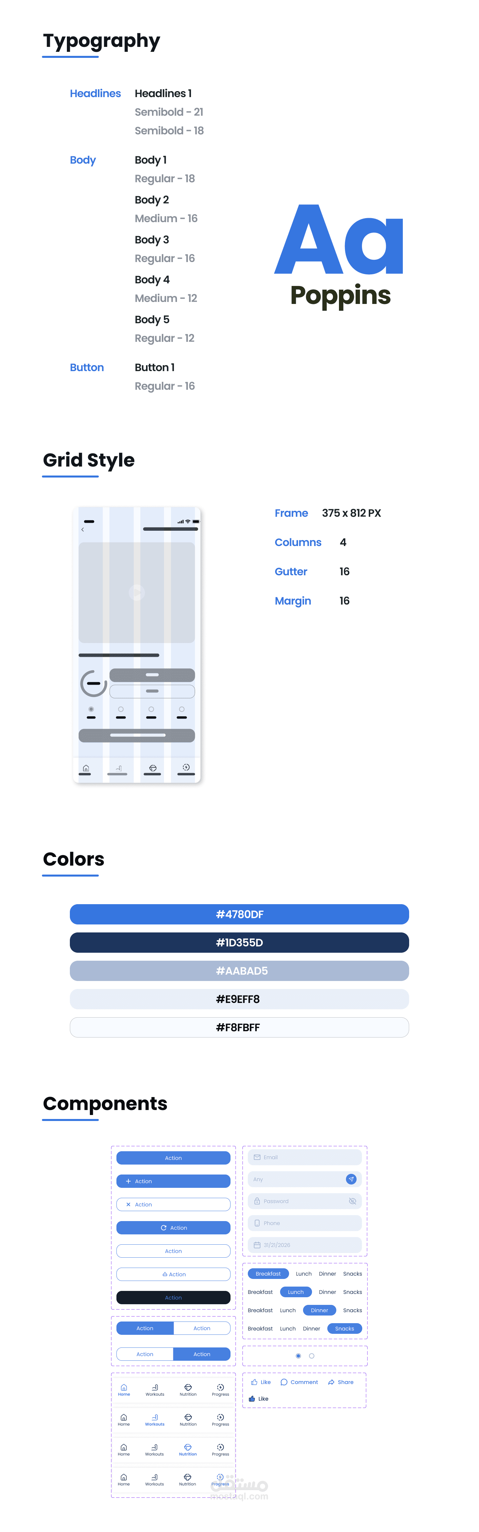The height and width of the screenshot is (1532, 479).
Task: Toggle password visibility eye icon
Action: point(352,1201)
